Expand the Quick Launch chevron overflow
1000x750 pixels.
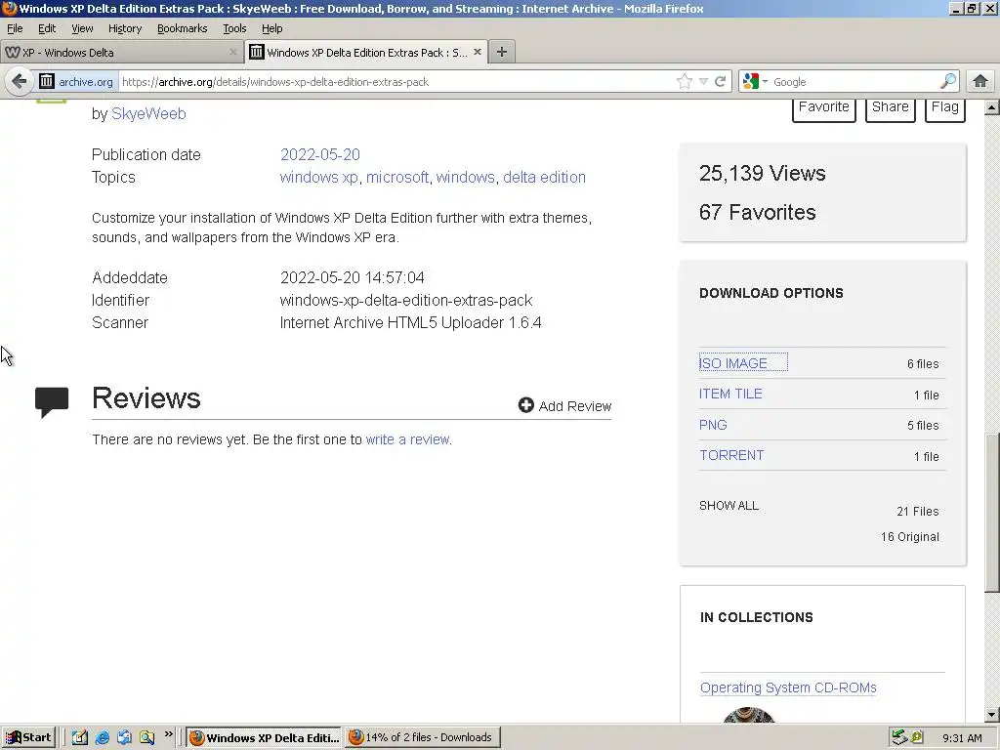[168, 734]
